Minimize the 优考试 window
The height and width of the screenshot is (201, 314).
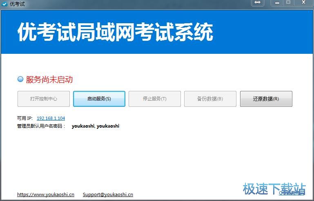277,2
